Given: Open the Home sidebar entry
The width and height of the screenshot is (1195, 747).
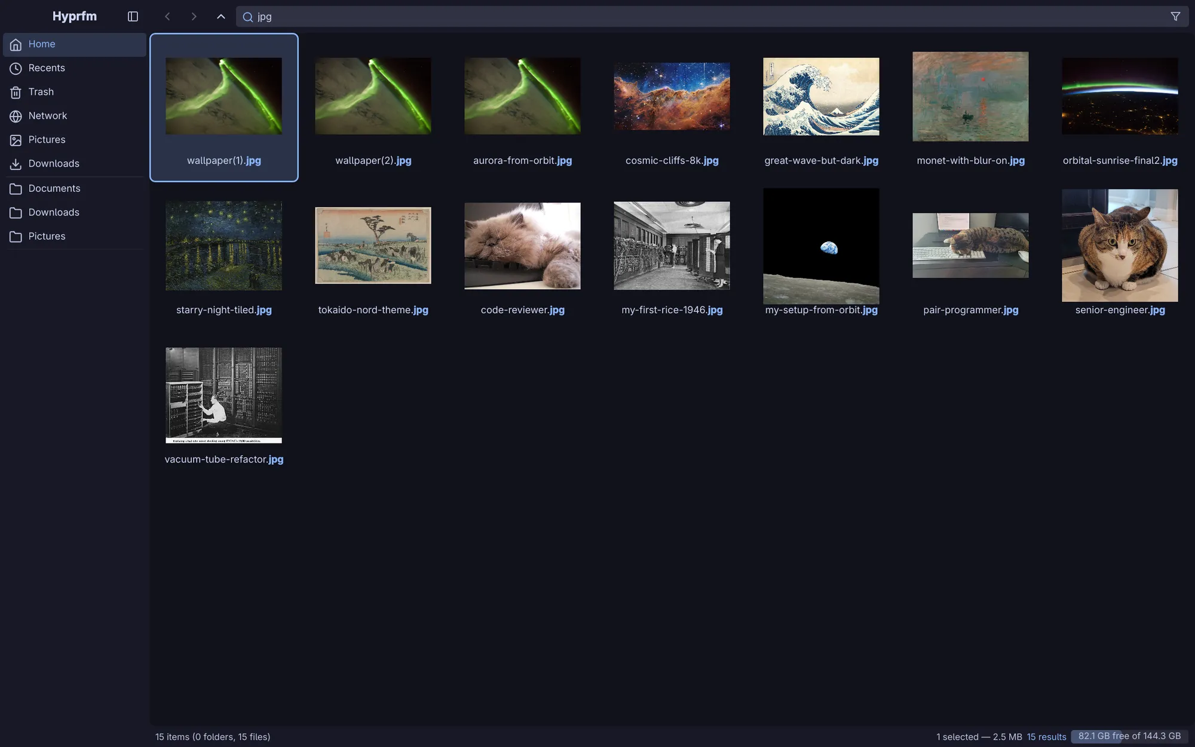Looking at the screenshot, I should click(75, 45).
